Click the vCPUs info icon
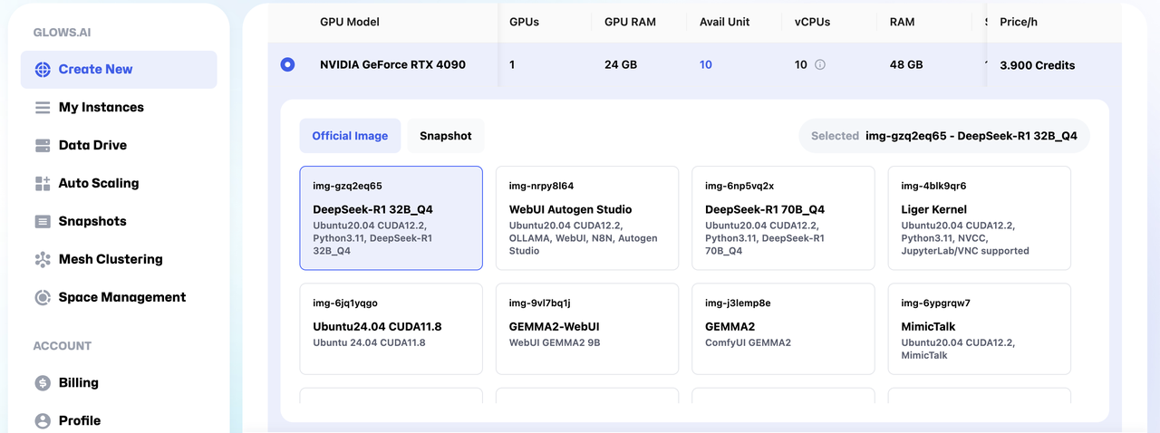1160x433 pixels. 820,65
